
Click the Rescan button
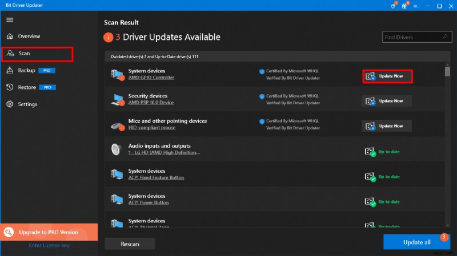click(x=130, y=244)
